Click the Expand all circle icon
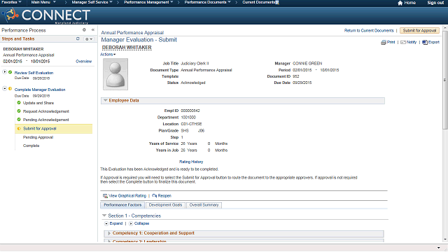This screenshot has width=448, height=252. point(106,223)
